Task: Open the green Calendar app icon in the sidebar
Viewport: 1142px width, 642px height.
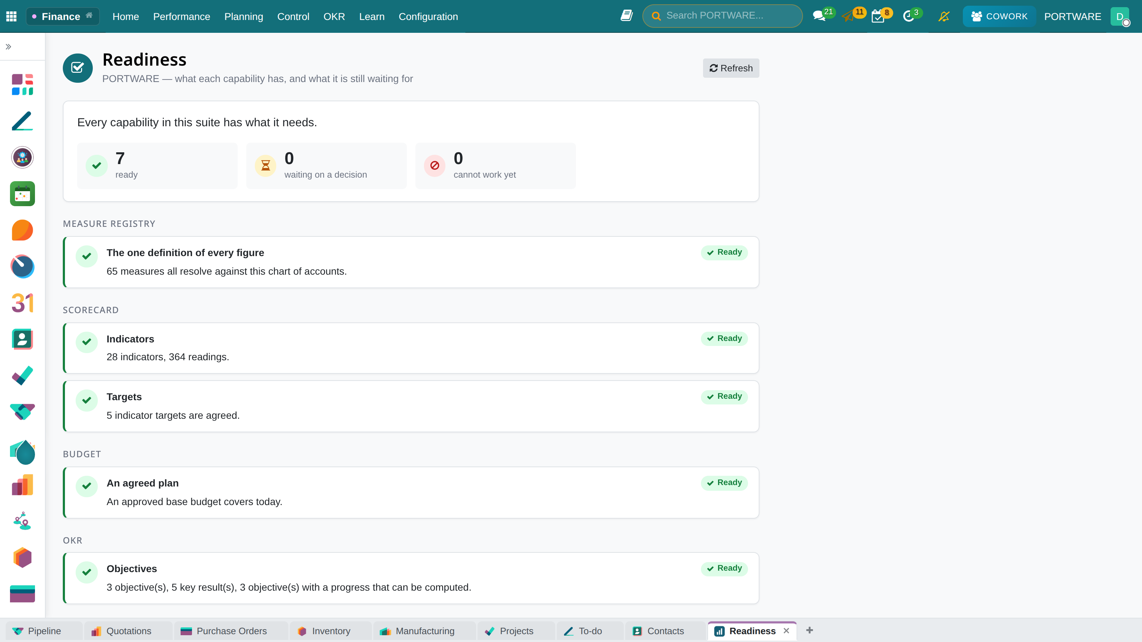Action: pos(22,194)
